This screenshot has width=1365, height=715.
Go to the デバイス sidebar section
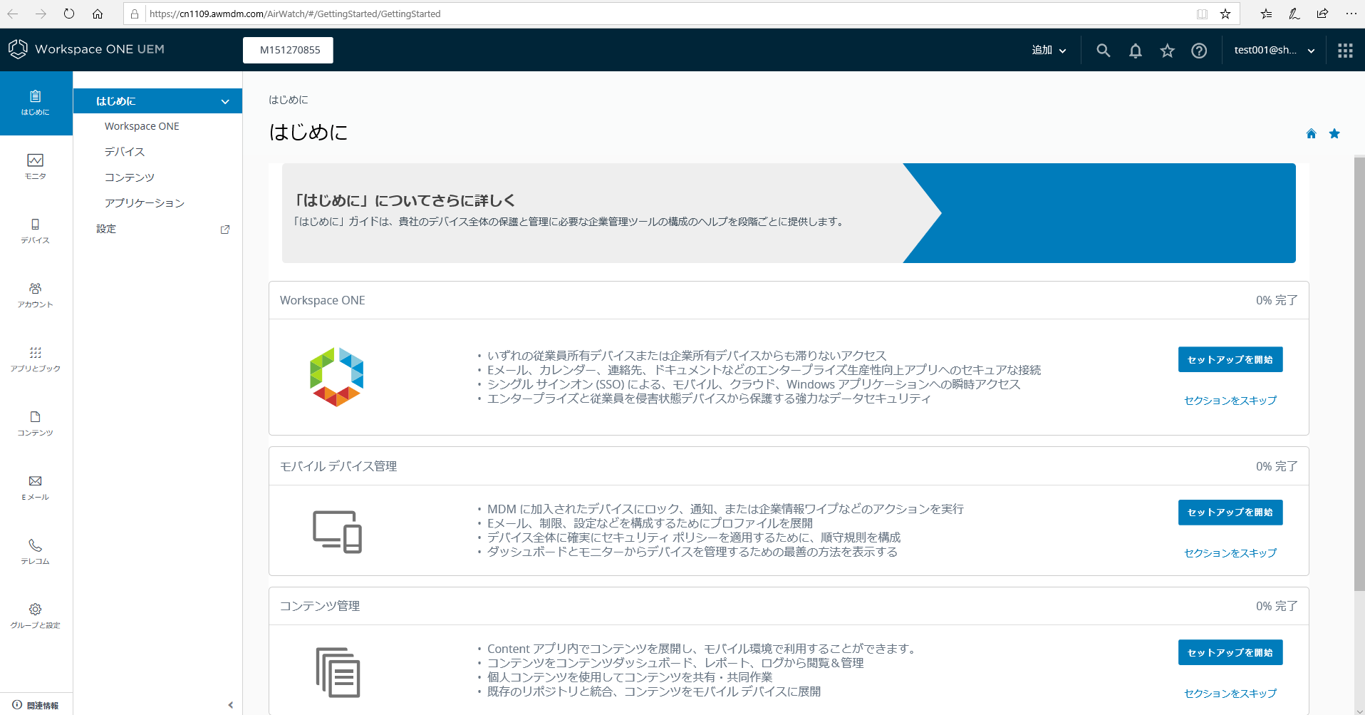tap(36, 231)
